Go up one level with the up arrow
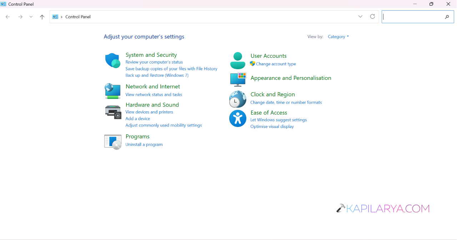The image size is (457, 240). tap(42, 17)
